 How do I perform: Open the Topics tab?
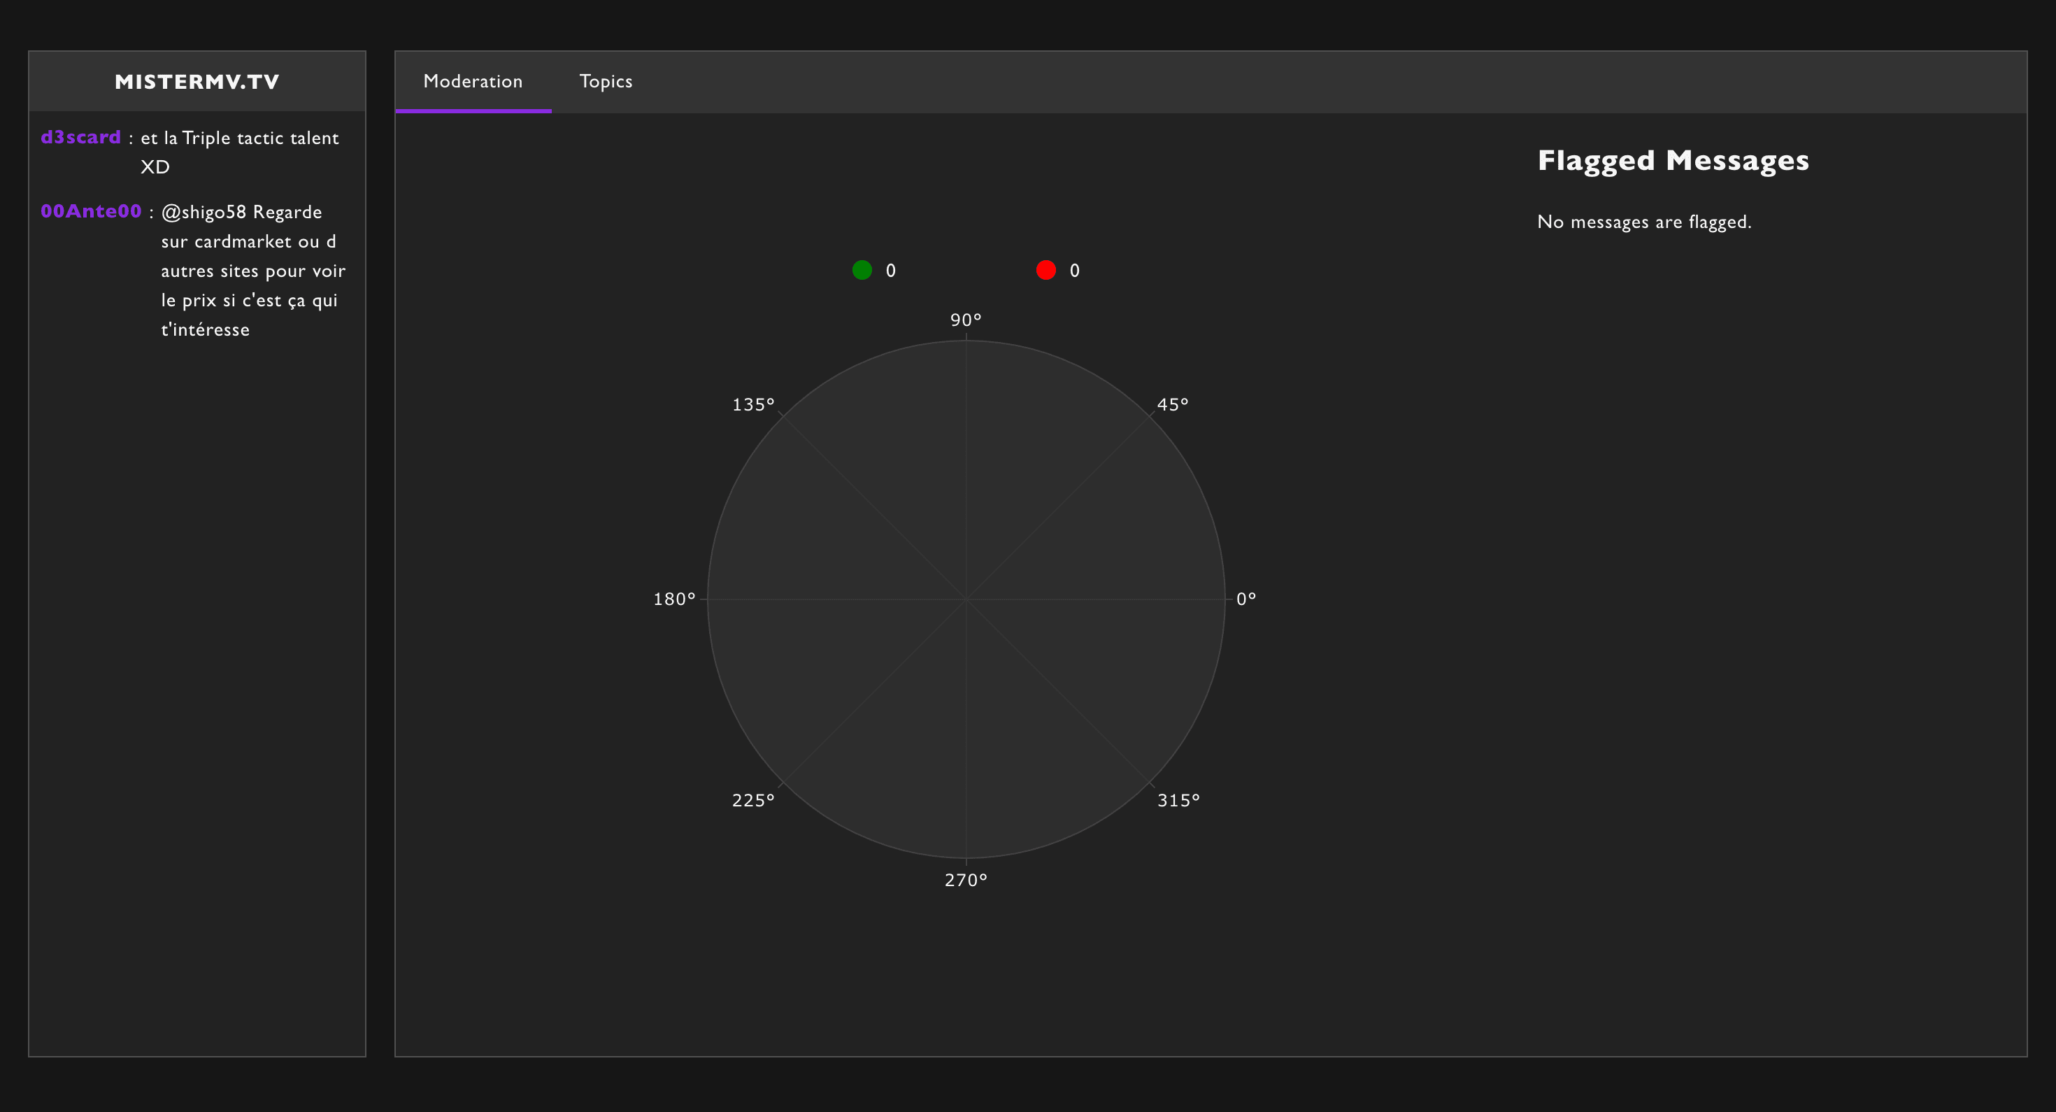(606, 81)
